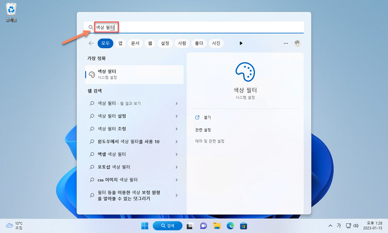This screenshot has width=388, height=233.
Task: Click search icon beside 포토샵 색상 필터
Action: point(92,167)
